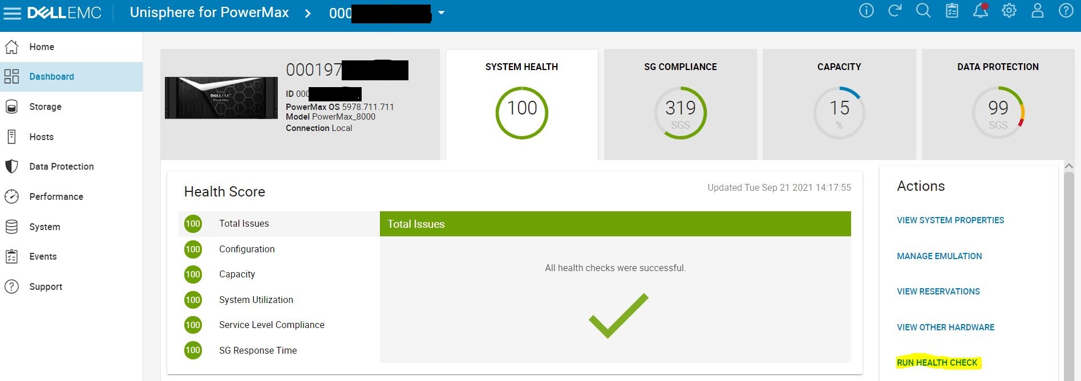Click MANAGE EMULATION action
This screenshot has width=1081, height=381.
pos(940,256)
